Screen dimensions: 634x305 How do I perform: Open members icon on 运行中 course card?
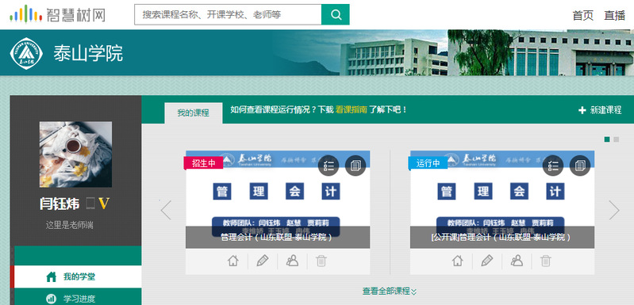click(x=517, y=261)
